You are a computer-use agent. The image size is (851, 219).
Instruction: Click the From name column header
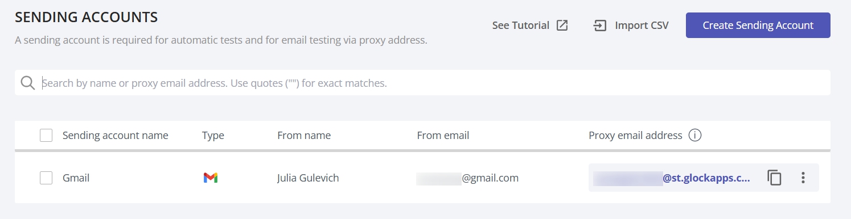(304, 136)
